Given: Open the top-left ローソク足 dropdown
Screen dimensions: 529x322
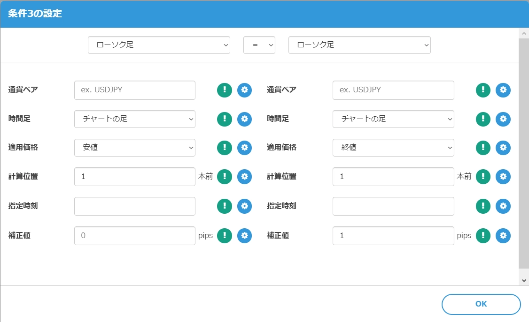Looking at the screenshot, I should click(158, 45).
